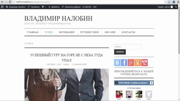Open the Odnoklassniki social icon
Screen dimensions: 180x101
pyautogui.click(x=138, y=63)
